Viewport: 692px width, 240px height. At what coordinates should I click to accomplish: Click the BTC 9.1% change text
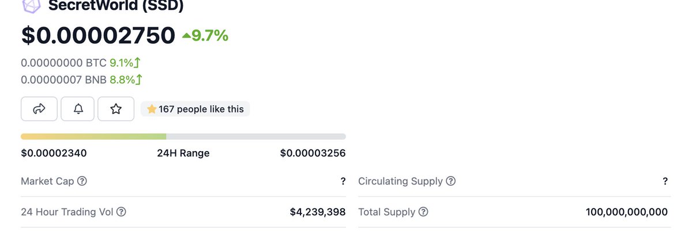[x=126, y=63]
